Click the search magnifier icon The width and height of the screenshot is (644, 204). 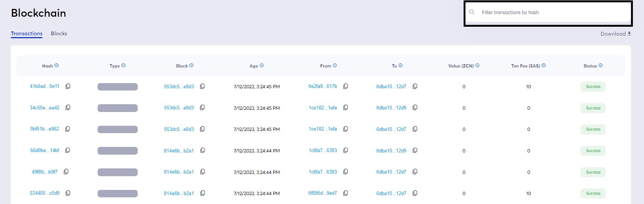tap(472, 12)
